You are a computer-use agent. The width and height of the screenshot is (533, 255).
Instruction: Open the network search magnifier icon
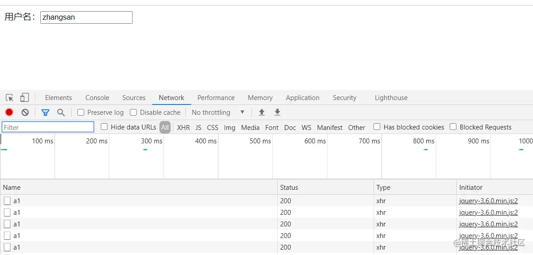[x=61, y=112]
